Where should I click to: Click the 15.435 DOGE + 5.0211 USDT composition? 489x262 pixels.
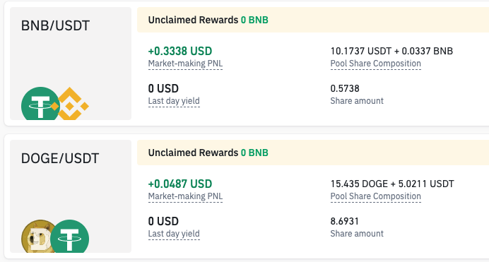(x=392, y=184)
